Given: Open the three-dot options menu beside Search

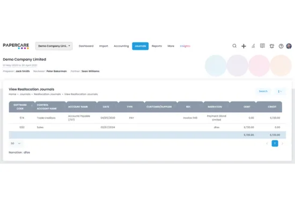Looking at the screenshot, I should (x=280, y=91).
